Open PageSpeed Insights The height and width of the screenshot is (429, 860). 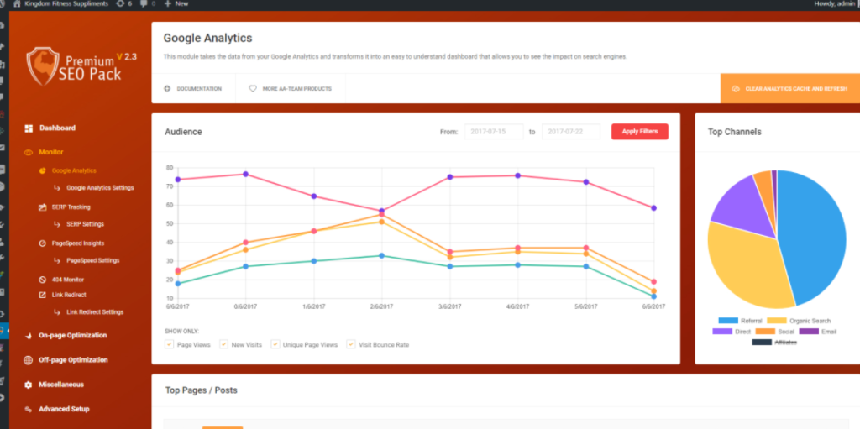pyautogui.click(x=78, y=243)
